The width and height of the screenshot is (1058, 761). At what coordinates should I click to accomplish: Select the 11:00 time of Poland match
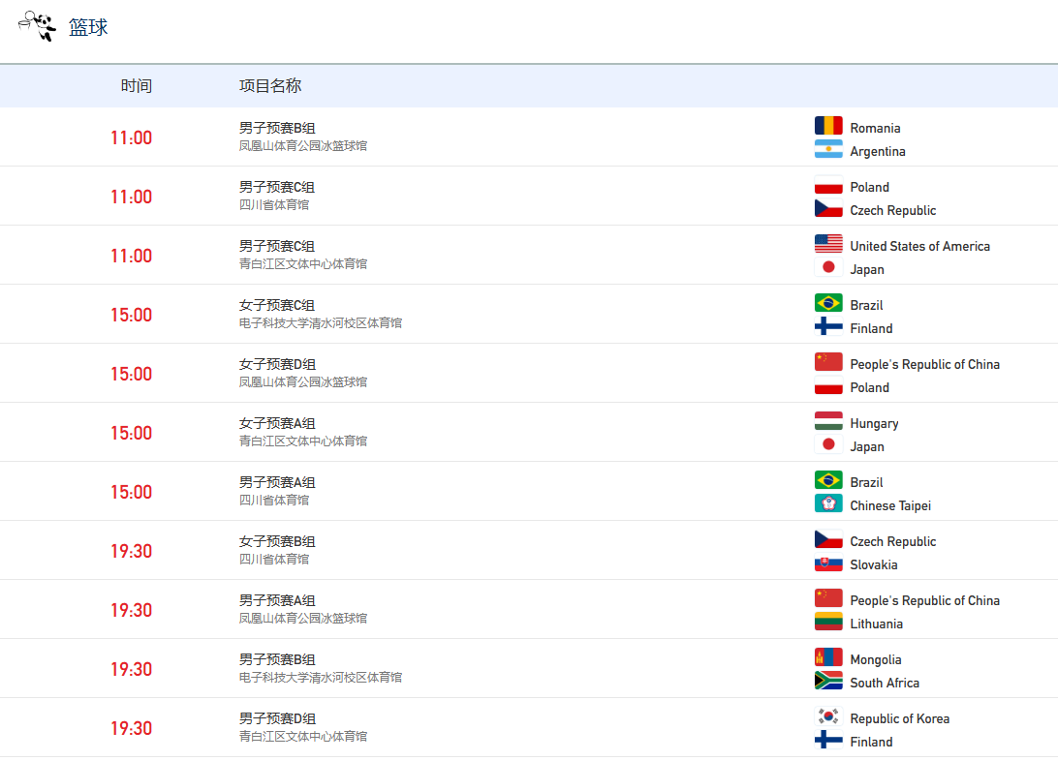pyautogui.click(x=131, y=197)
